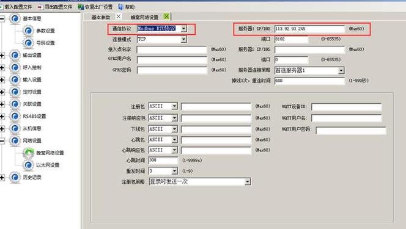Click the RS485设置 icon
The height and width of the screenshot is (229, 406).
pyautogui.click(x=15, y=116)
